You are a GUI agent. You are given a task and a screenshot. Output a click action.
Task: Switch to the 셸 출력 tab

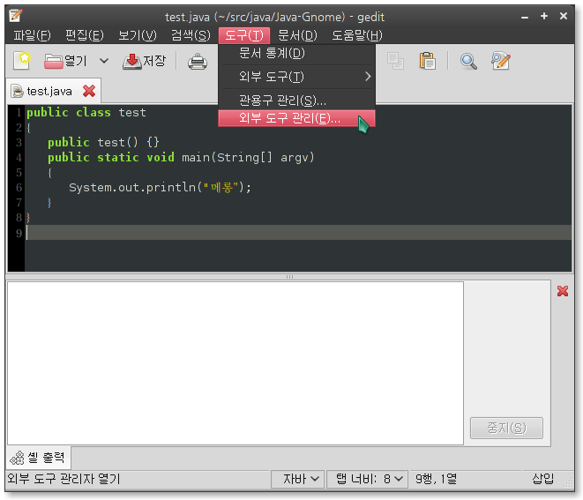tap(39, 458)
